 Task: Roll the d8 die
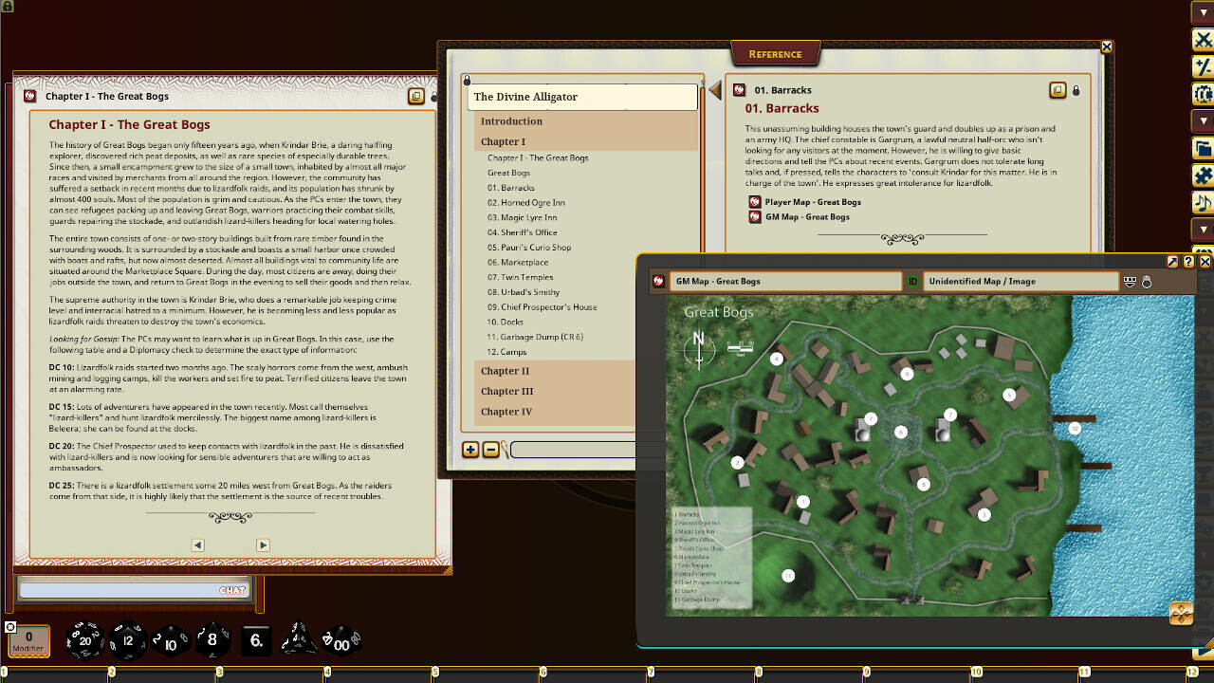pos(212,640)
